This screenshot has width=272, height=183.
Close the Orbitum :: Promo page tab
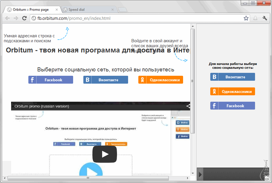point(57,10)
